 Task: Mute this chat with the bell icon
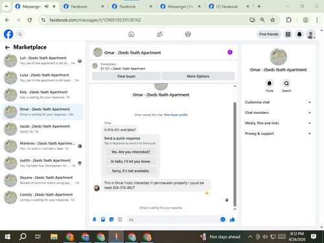270,84
